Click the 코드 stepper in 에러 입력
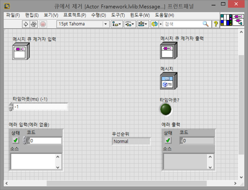248x190 pixels. (25, 140)
